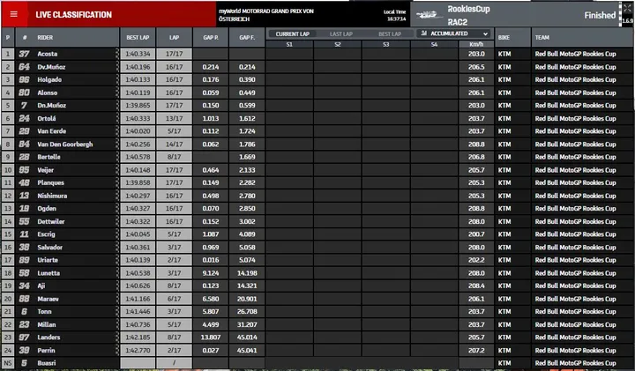Select rider Lunetta

point(49,273)
